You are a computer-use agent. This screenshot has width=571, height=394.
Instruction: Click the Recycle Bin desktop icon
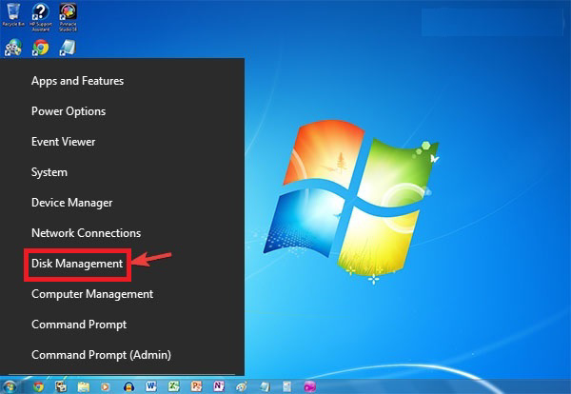[x=13, y=13]
